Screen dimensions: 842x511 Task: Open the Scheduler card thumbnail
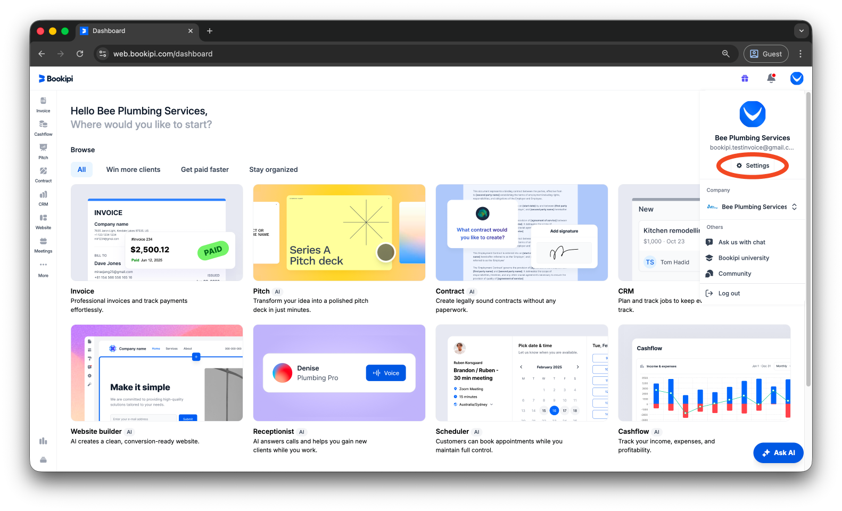522,373
